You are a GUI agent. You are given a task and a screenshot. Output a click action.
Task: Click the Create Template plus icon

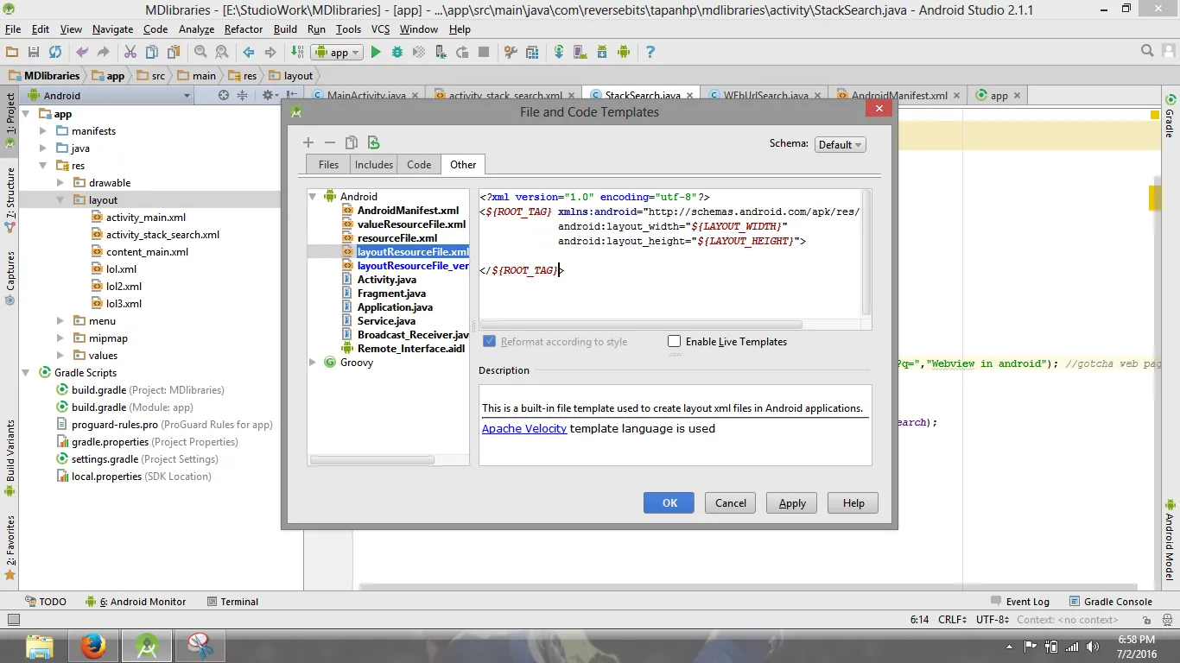click(308, 142)
